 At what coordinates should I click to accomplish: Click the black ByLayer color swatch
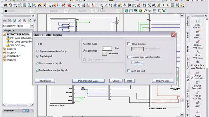coord(6,11)
